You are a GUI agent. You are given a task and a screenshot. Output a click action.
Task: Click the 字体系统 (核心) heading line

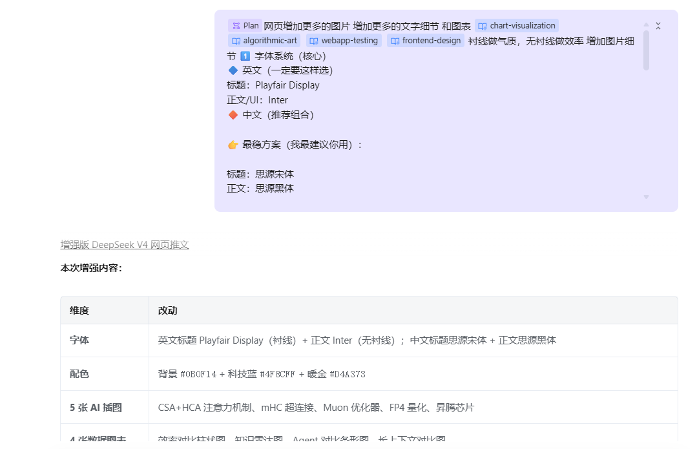coord(283,56)
